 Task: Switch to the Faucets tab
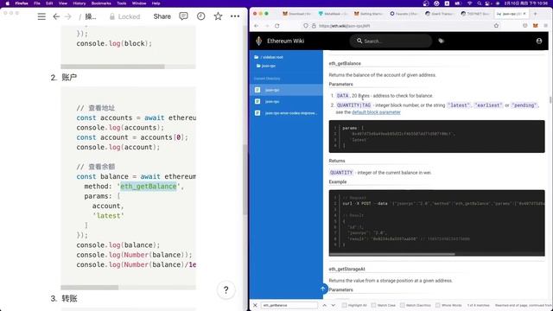click(404, 14)
